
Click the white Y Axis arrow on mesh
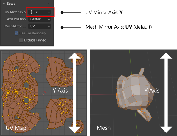[x=166, y=93]
